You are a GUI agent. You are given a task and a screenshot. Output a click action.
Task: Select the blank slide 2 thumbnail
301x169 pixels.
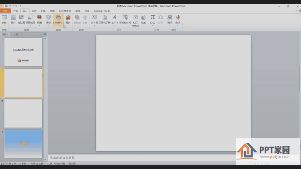tap(23, 83)
